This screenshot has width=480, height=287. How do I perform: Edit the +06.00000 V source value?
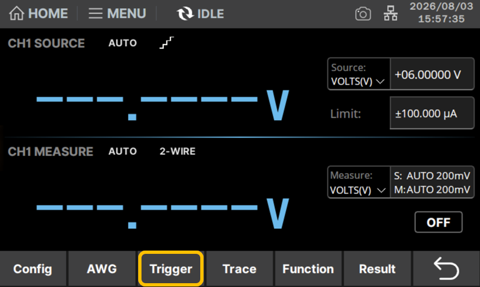tap(432, 74)
